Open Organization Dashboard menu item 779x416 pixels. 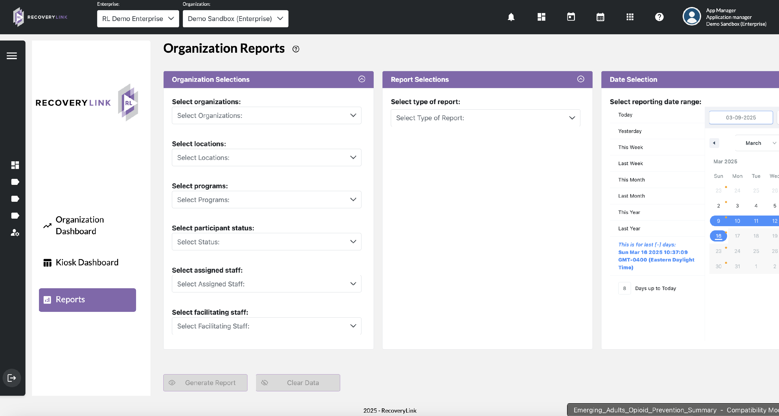(x=79, y=225)
